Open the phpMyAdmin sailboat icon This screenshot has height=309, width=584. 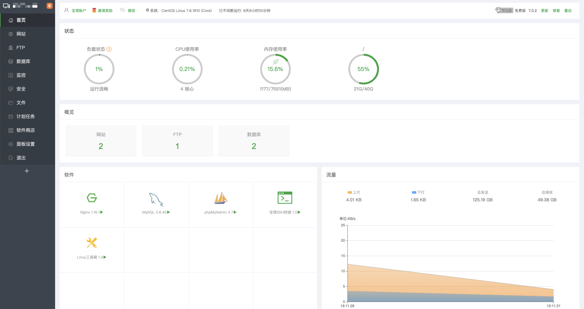click(221, 198)
